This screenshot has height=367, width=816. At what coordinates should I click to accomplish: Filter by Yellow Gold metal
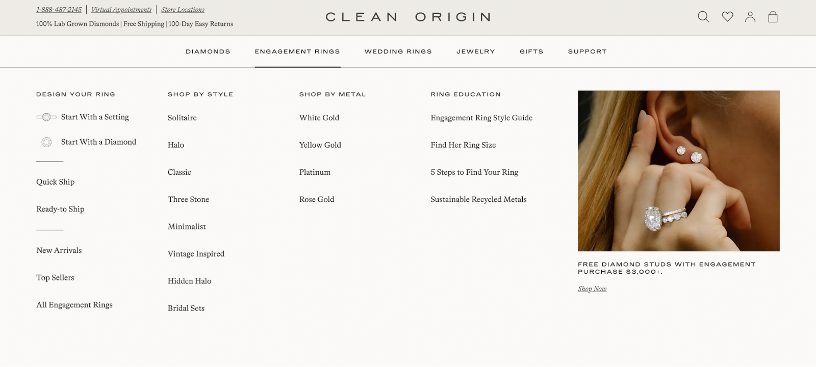320,145
